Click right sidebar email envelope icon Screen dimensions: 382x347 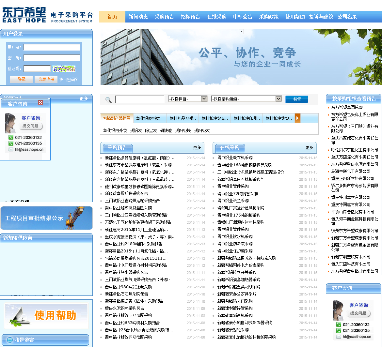pyautogui.click(x=339, y=337)
